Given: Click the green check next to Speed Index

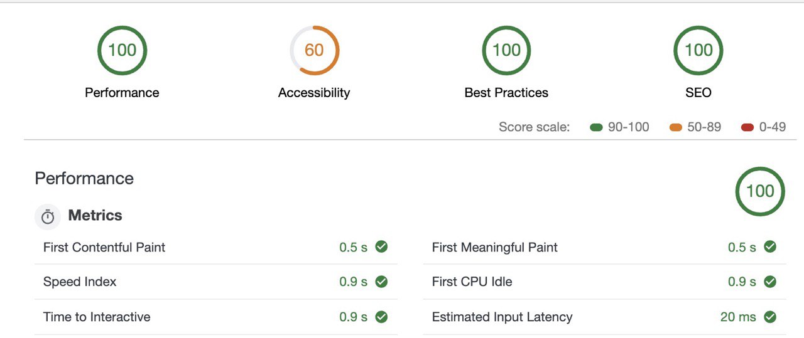Looking at the screenshot, I should [381, 282].
